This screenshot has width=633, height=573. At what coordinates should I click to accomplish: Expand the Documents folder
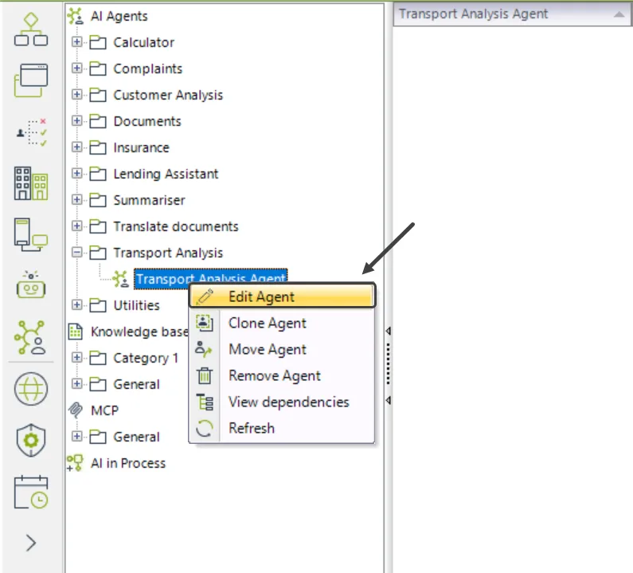(x=76, y=121)
